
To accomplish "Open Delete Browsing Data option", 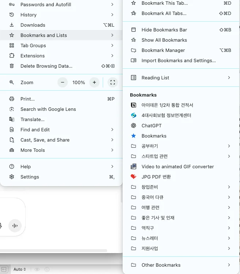I will 46,66.
